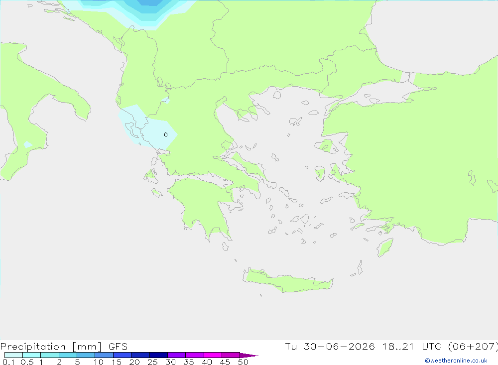498x365 pixels.
Task: Select the 30–35 mm violet legend swatch
Action: (x=177, y=355)
